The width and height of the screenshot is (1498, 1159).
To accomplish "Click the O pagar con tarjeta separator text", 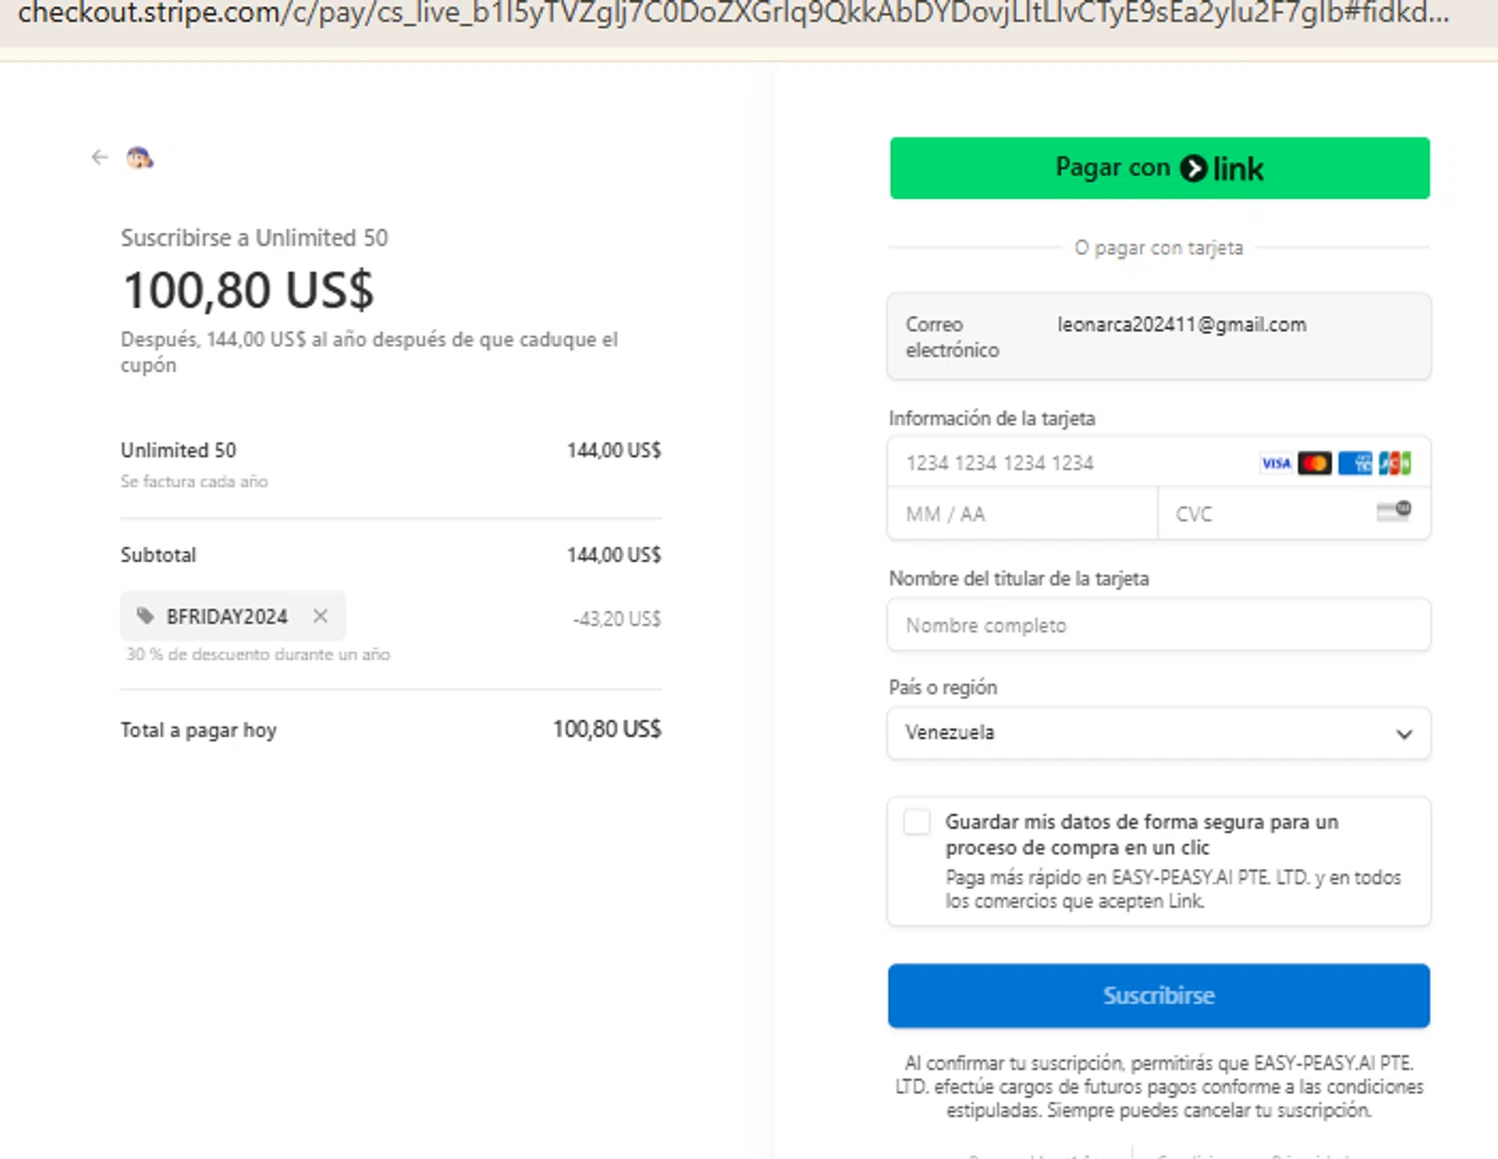I will coord(1158,248).
